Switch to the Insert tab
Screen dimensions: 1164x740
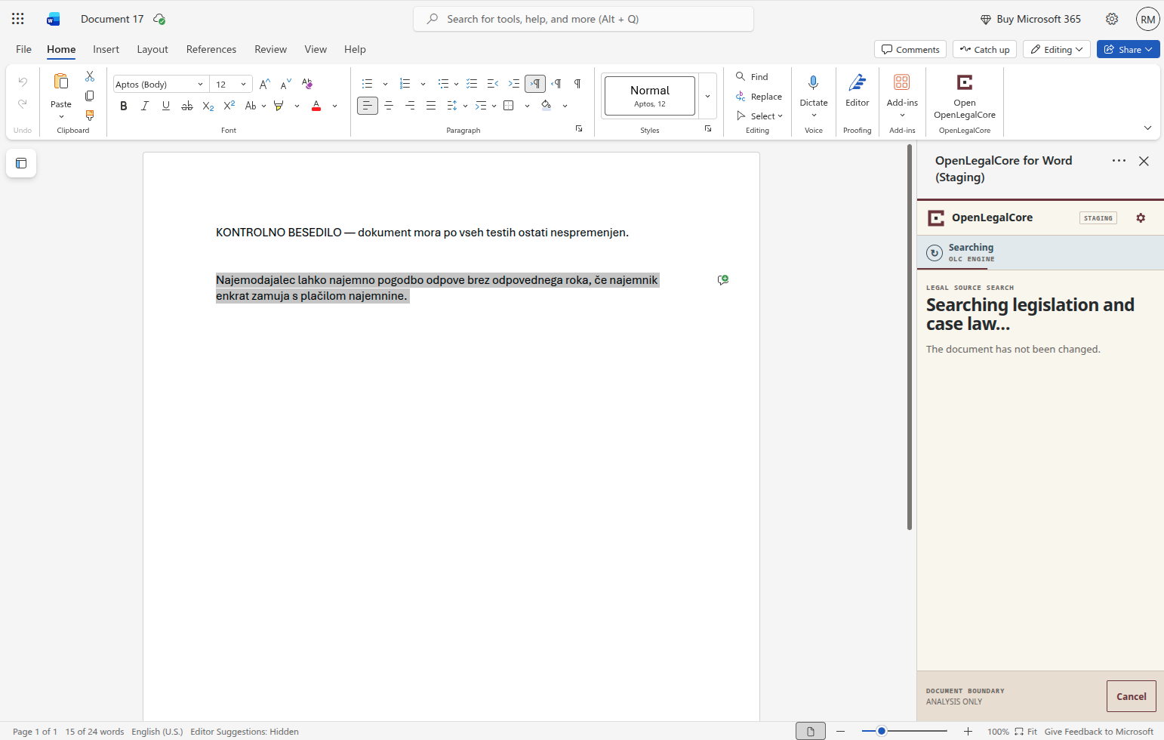[106, 49]
